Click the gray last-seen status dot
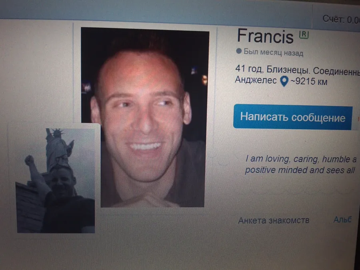The height and width of the screenshot is (270, 360). [x=239, y=51]
